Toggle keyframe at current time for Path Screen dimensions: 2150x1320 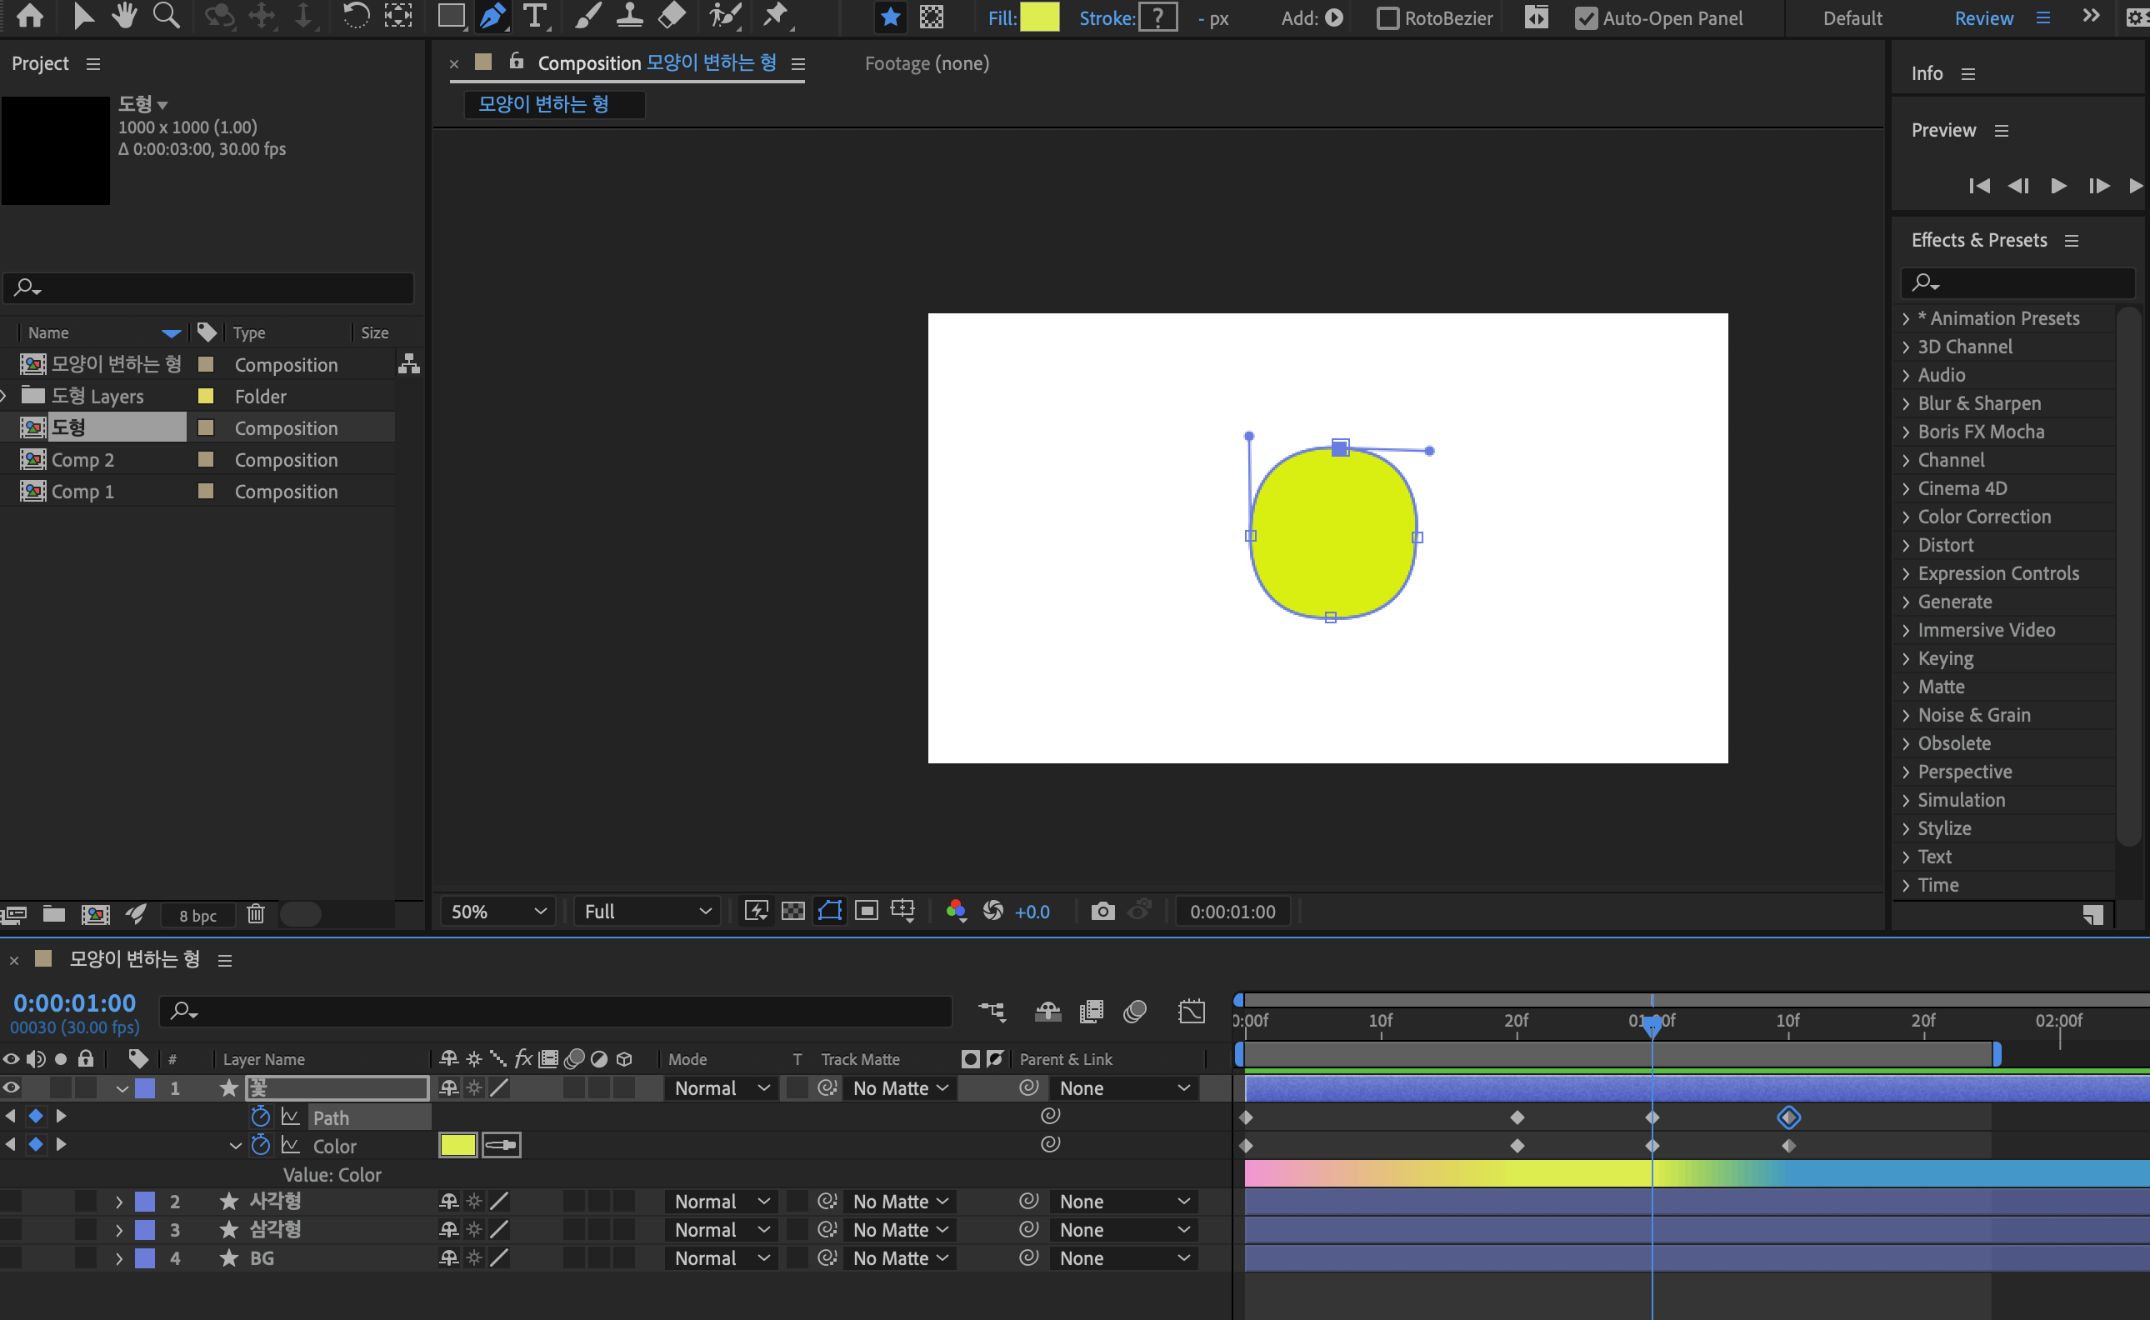tap(36, 1116)
